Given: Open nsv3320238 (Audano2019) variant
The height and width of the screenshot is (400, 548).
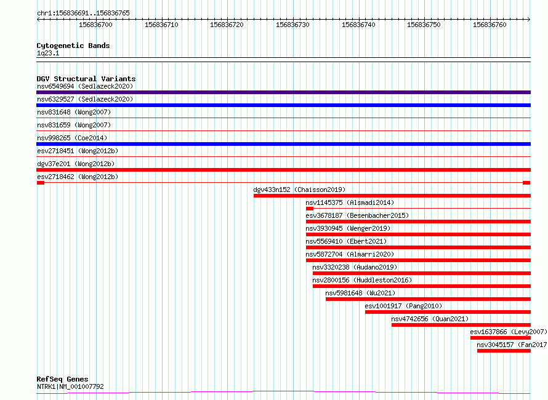Looking at the screenshot, I should pos(355,267).
